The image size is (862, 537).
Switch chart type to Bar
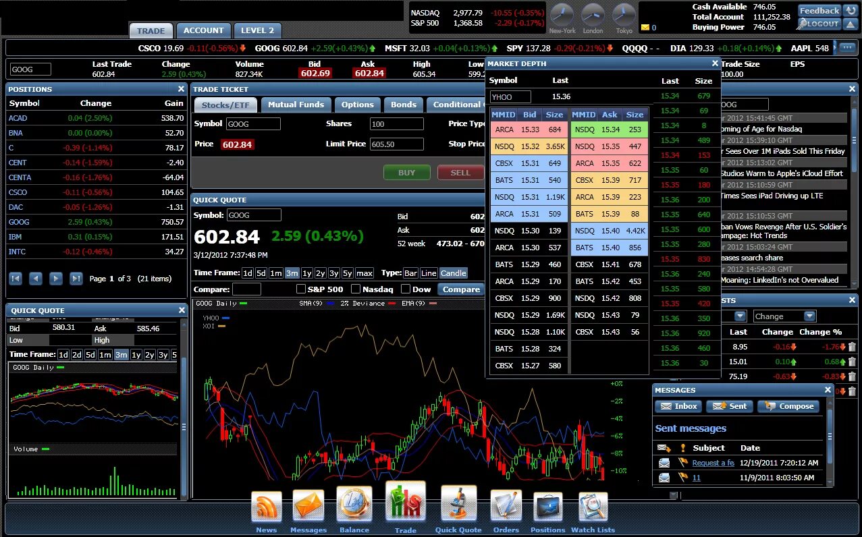pyautogui.click(x=410, y=273)
